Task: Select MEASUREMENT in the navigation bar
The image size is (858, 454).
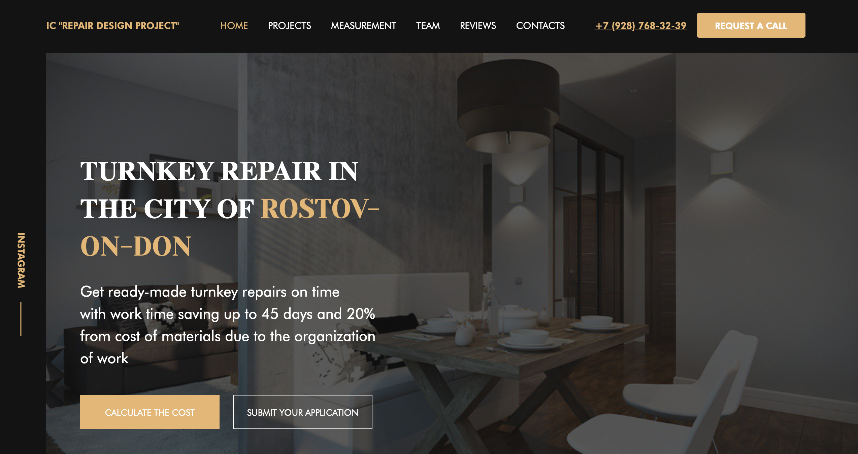Action: point(363,26)
